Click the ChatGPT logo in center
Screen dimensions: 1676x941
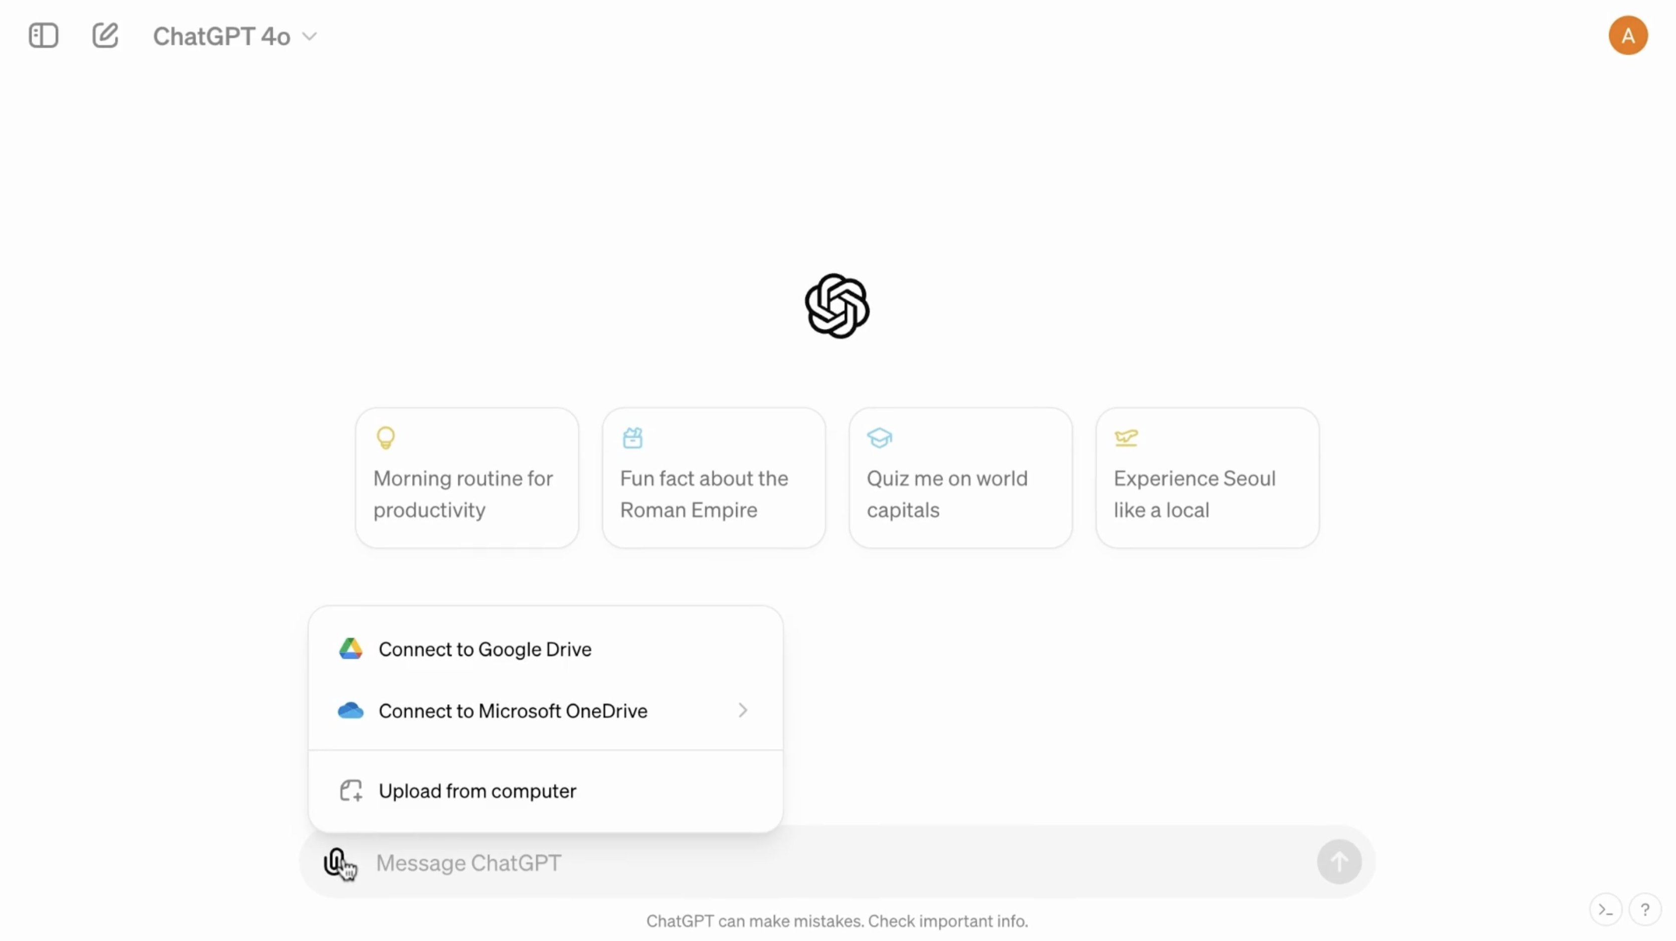pyautogui.click(x=836, y=306)
